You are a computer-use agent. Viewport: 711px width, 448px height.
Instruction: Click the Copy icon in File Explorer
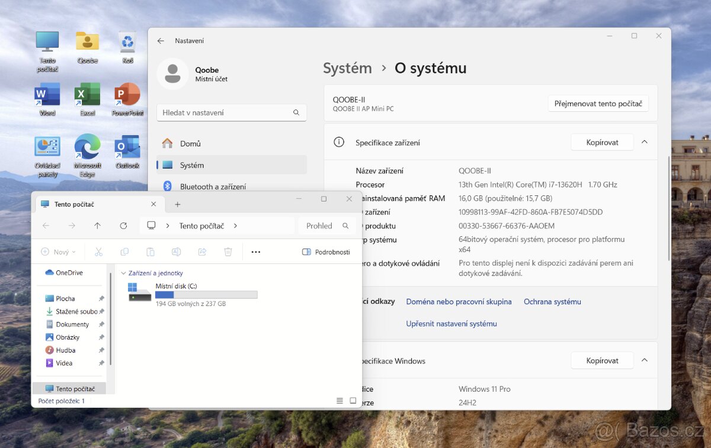(124, 252)
